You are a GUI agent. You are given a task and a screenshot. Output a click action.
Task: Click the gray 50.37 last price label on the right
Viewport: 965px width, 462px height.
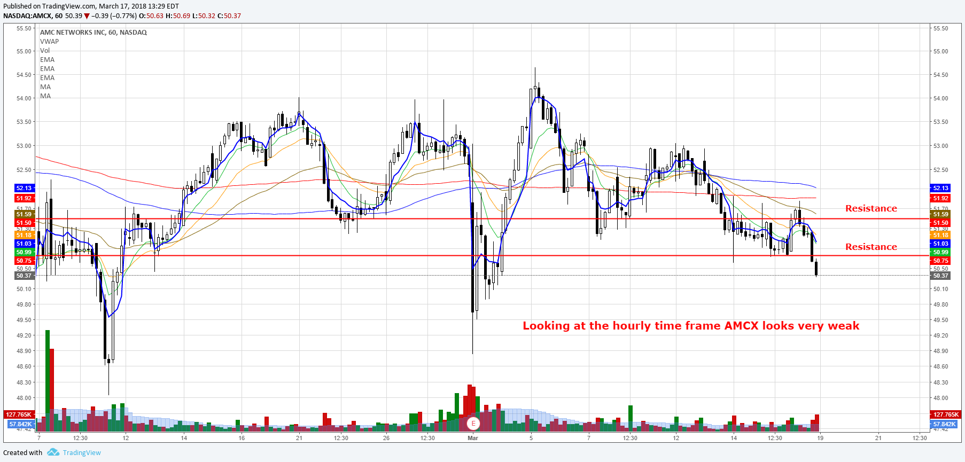[x=940, y=276]
